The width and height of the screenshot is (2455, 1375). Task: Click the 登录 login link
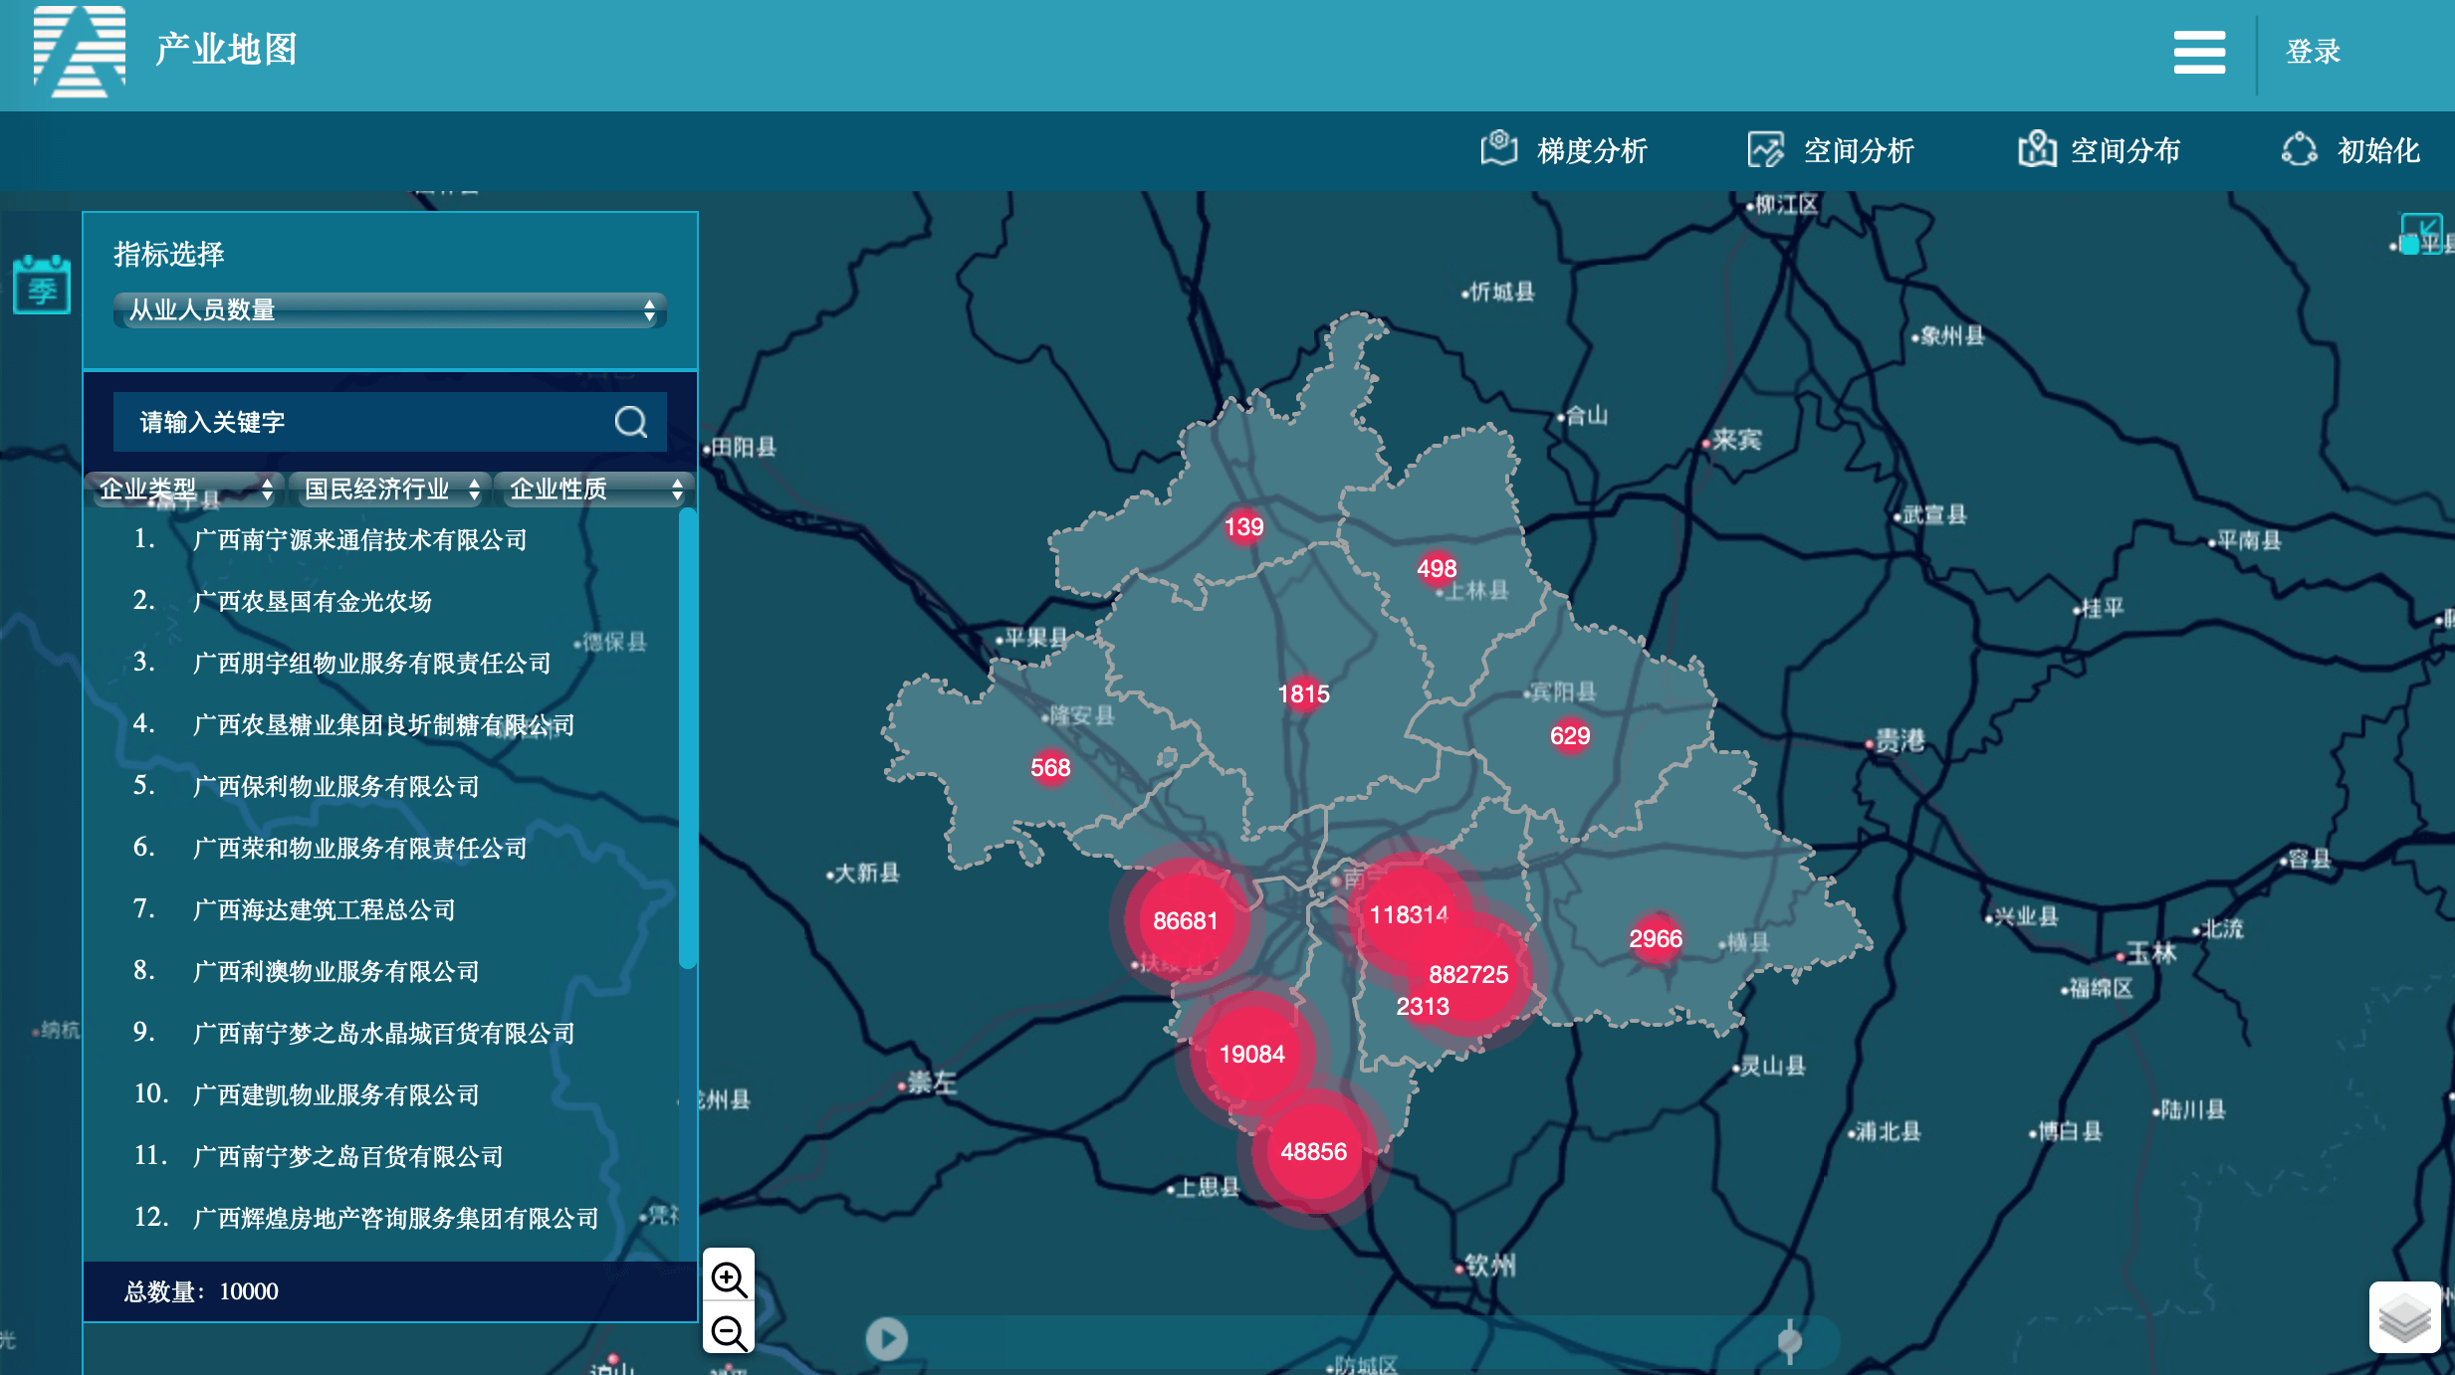(2313, 52)
